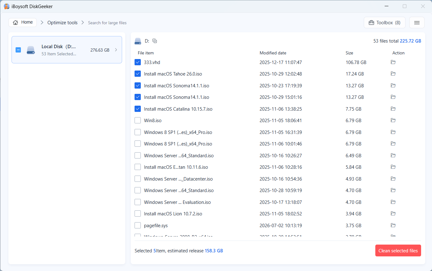Open folder for Windows Server Standard 2025-10-28
The image size is (432, 271).
tap(393, 190)
